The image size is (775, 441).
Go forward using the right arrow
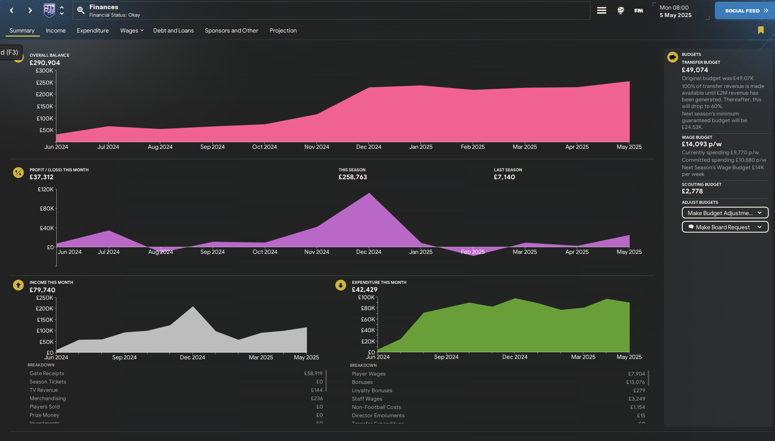coord(30,10)
